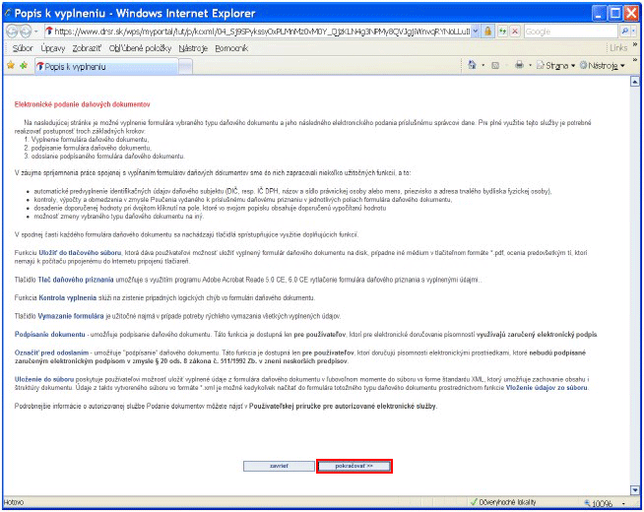Open a new blank tab
This screenshot has height=512, width=644.
point(186,67)
